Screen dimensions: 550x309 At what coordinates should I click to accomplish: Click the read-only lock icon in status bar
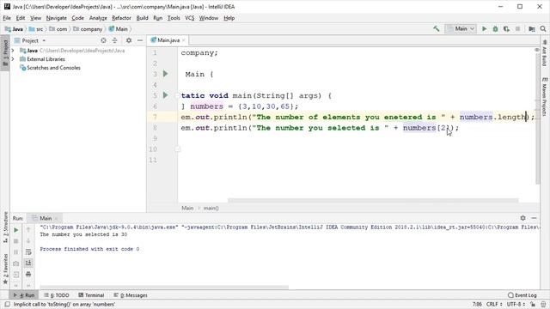click(533, 304)
